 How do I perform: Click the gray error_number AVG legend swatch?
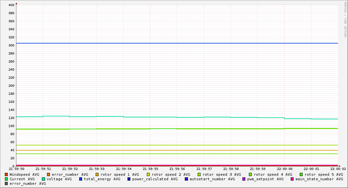6,183
